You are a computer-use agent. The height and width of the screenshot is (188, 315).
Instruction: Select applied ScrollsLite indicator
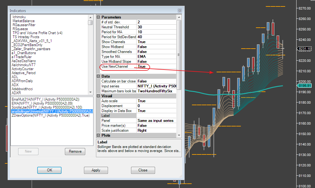[x=47, y=107]
